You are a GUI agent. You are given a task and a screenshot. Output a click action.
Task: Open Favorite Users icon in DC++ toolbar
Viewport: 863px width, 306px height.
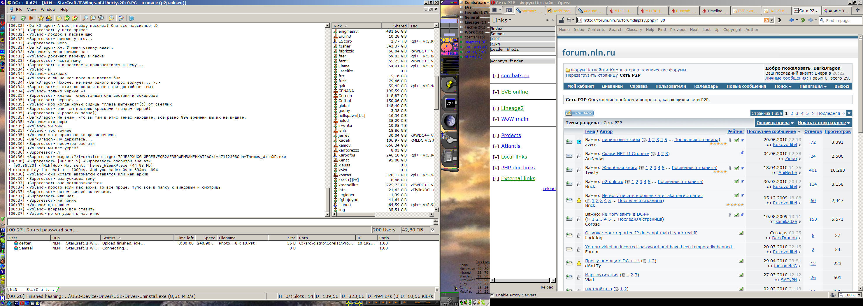coord(49,18)
